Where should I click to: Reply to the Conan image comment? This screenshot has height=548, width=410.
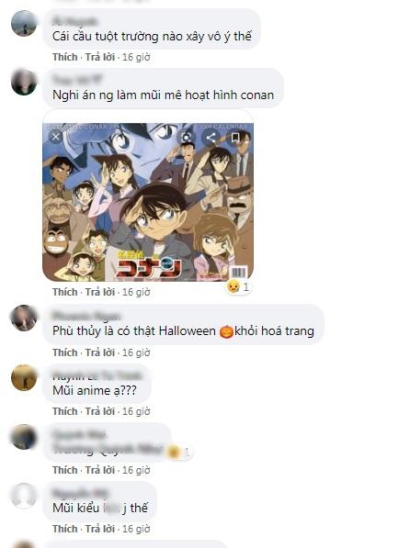coord(100,292)
